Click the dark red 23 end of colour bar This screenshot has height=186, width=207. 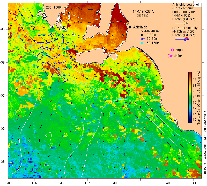click(190, 73)
